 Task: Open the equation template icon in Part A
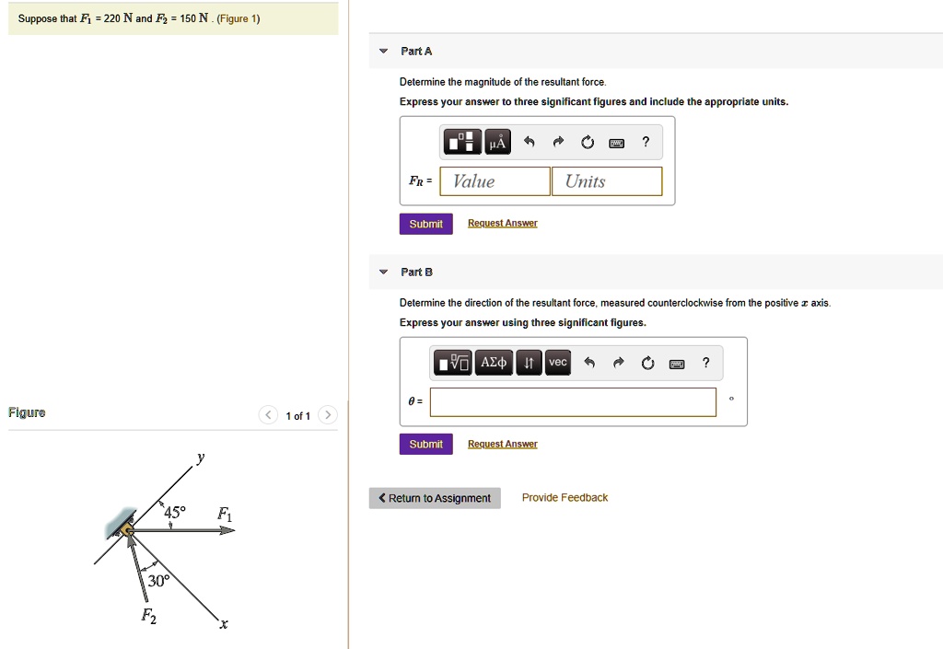pos(461,142)
